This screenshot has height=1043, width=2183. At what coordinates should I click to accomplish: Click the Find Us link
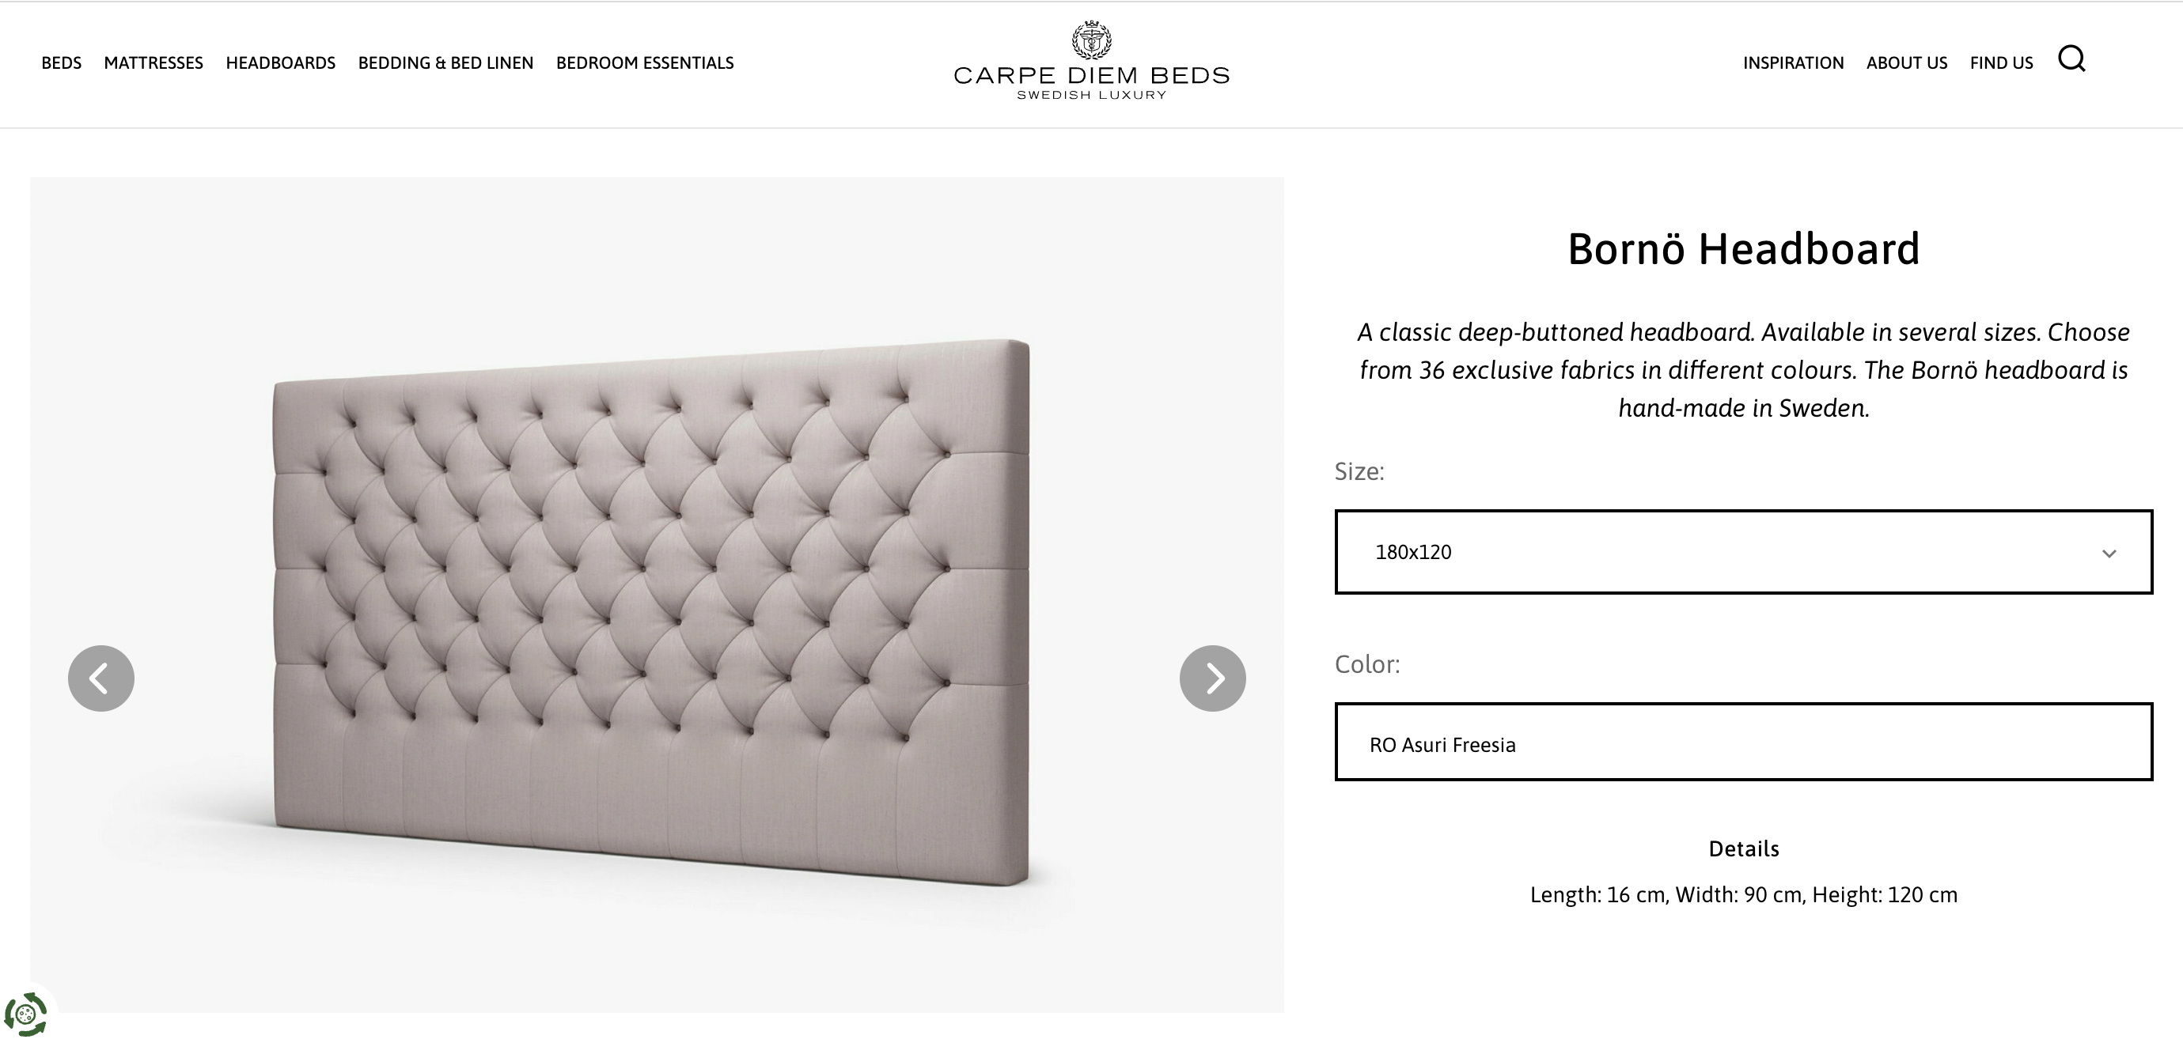pos(2001,62)
